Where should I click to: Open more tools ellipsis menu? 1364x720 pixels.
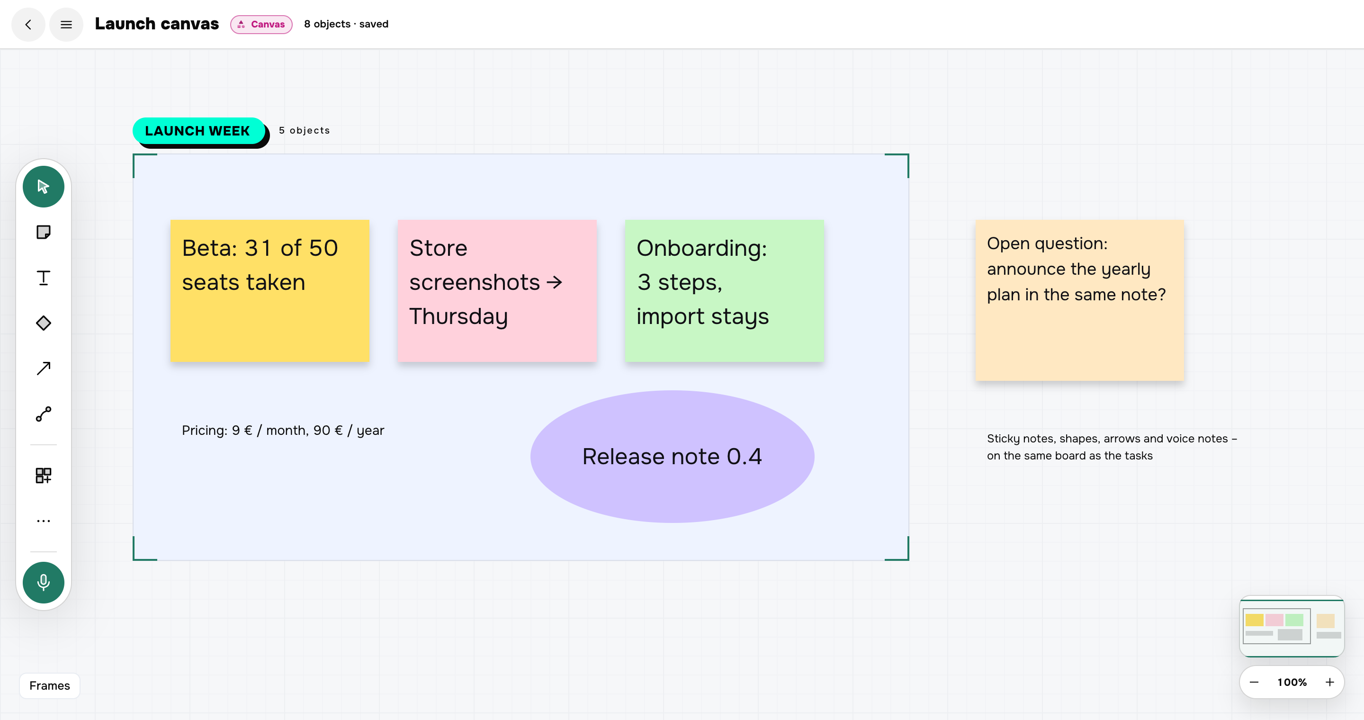tap(44, 521)
